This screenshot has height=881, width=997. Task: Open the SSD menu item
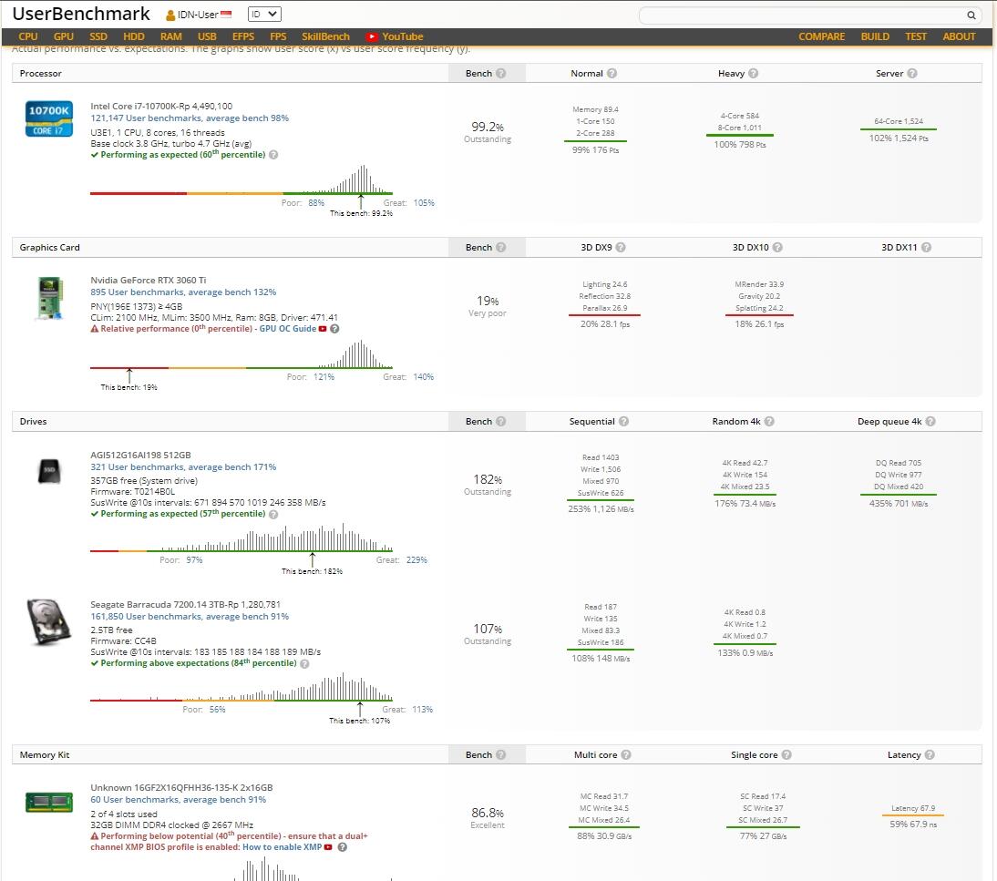(x=98, y=36)
